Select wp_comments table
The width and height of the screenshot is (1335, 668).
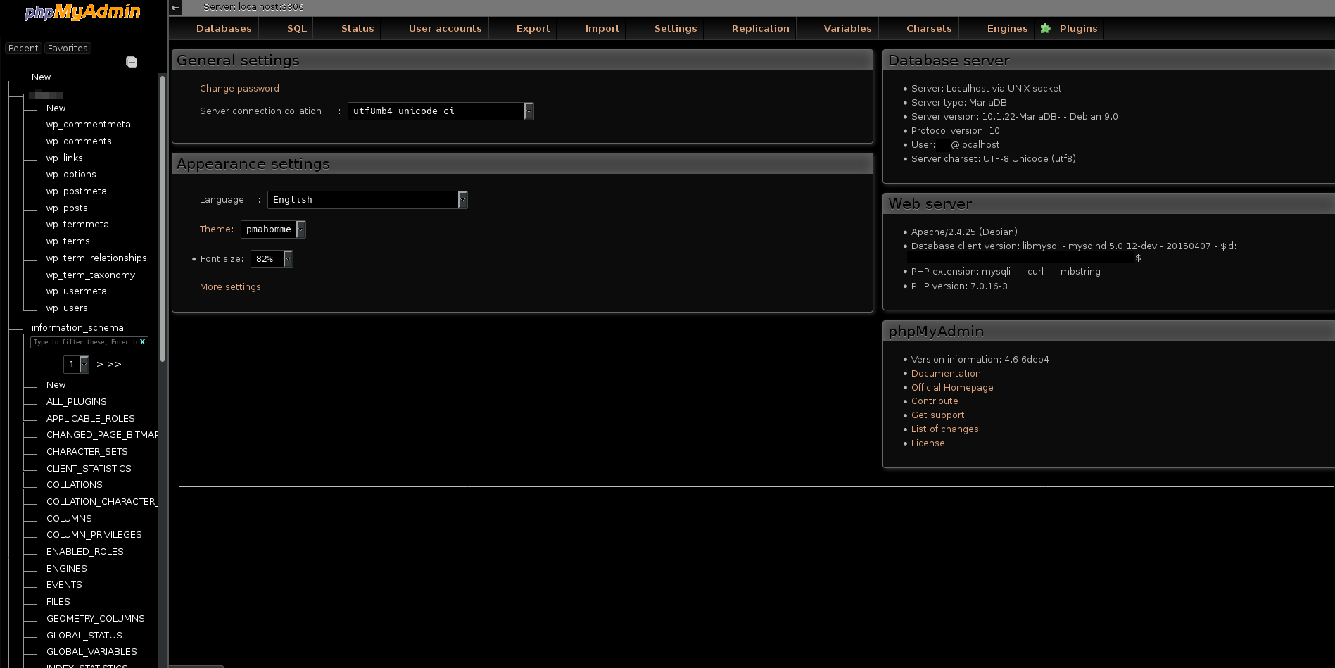pos(79,141)
